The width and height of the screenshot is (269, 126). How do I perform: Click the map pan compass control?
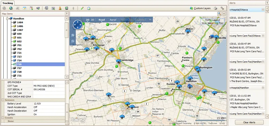coord(78,25)
